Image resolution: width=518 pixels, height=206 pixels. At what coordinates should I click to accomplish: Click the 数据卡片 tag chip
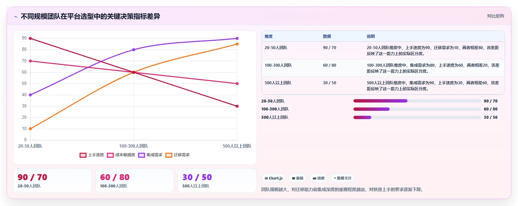343,178
